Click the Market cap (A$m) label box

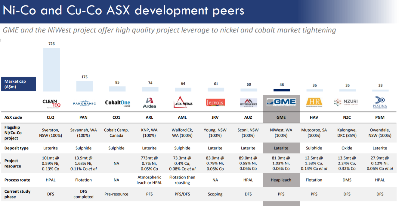click(19, 84)
